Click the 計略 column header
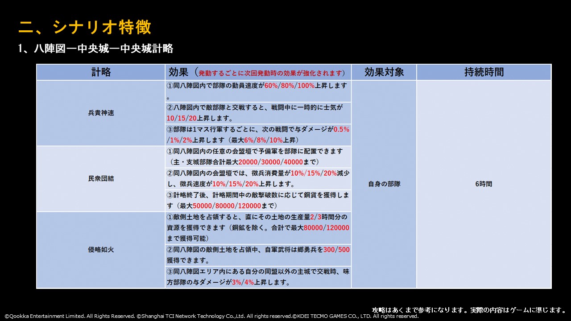This screenshot has width=571, height=321. click(x=101, y=72)
